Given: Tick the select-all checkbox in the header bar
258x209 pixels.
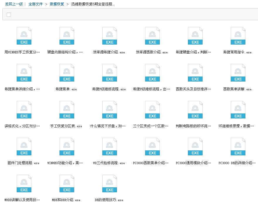Looking at the screenshot, I should (9, 15).
